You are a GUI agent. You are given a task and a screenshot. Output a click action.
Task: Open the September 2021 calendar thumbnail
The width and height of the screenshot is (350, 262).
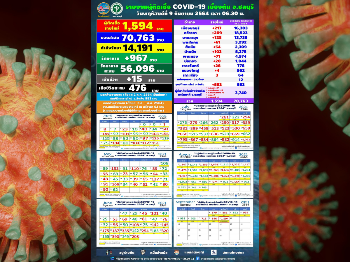pyautogui.click(x=213, y=223)
